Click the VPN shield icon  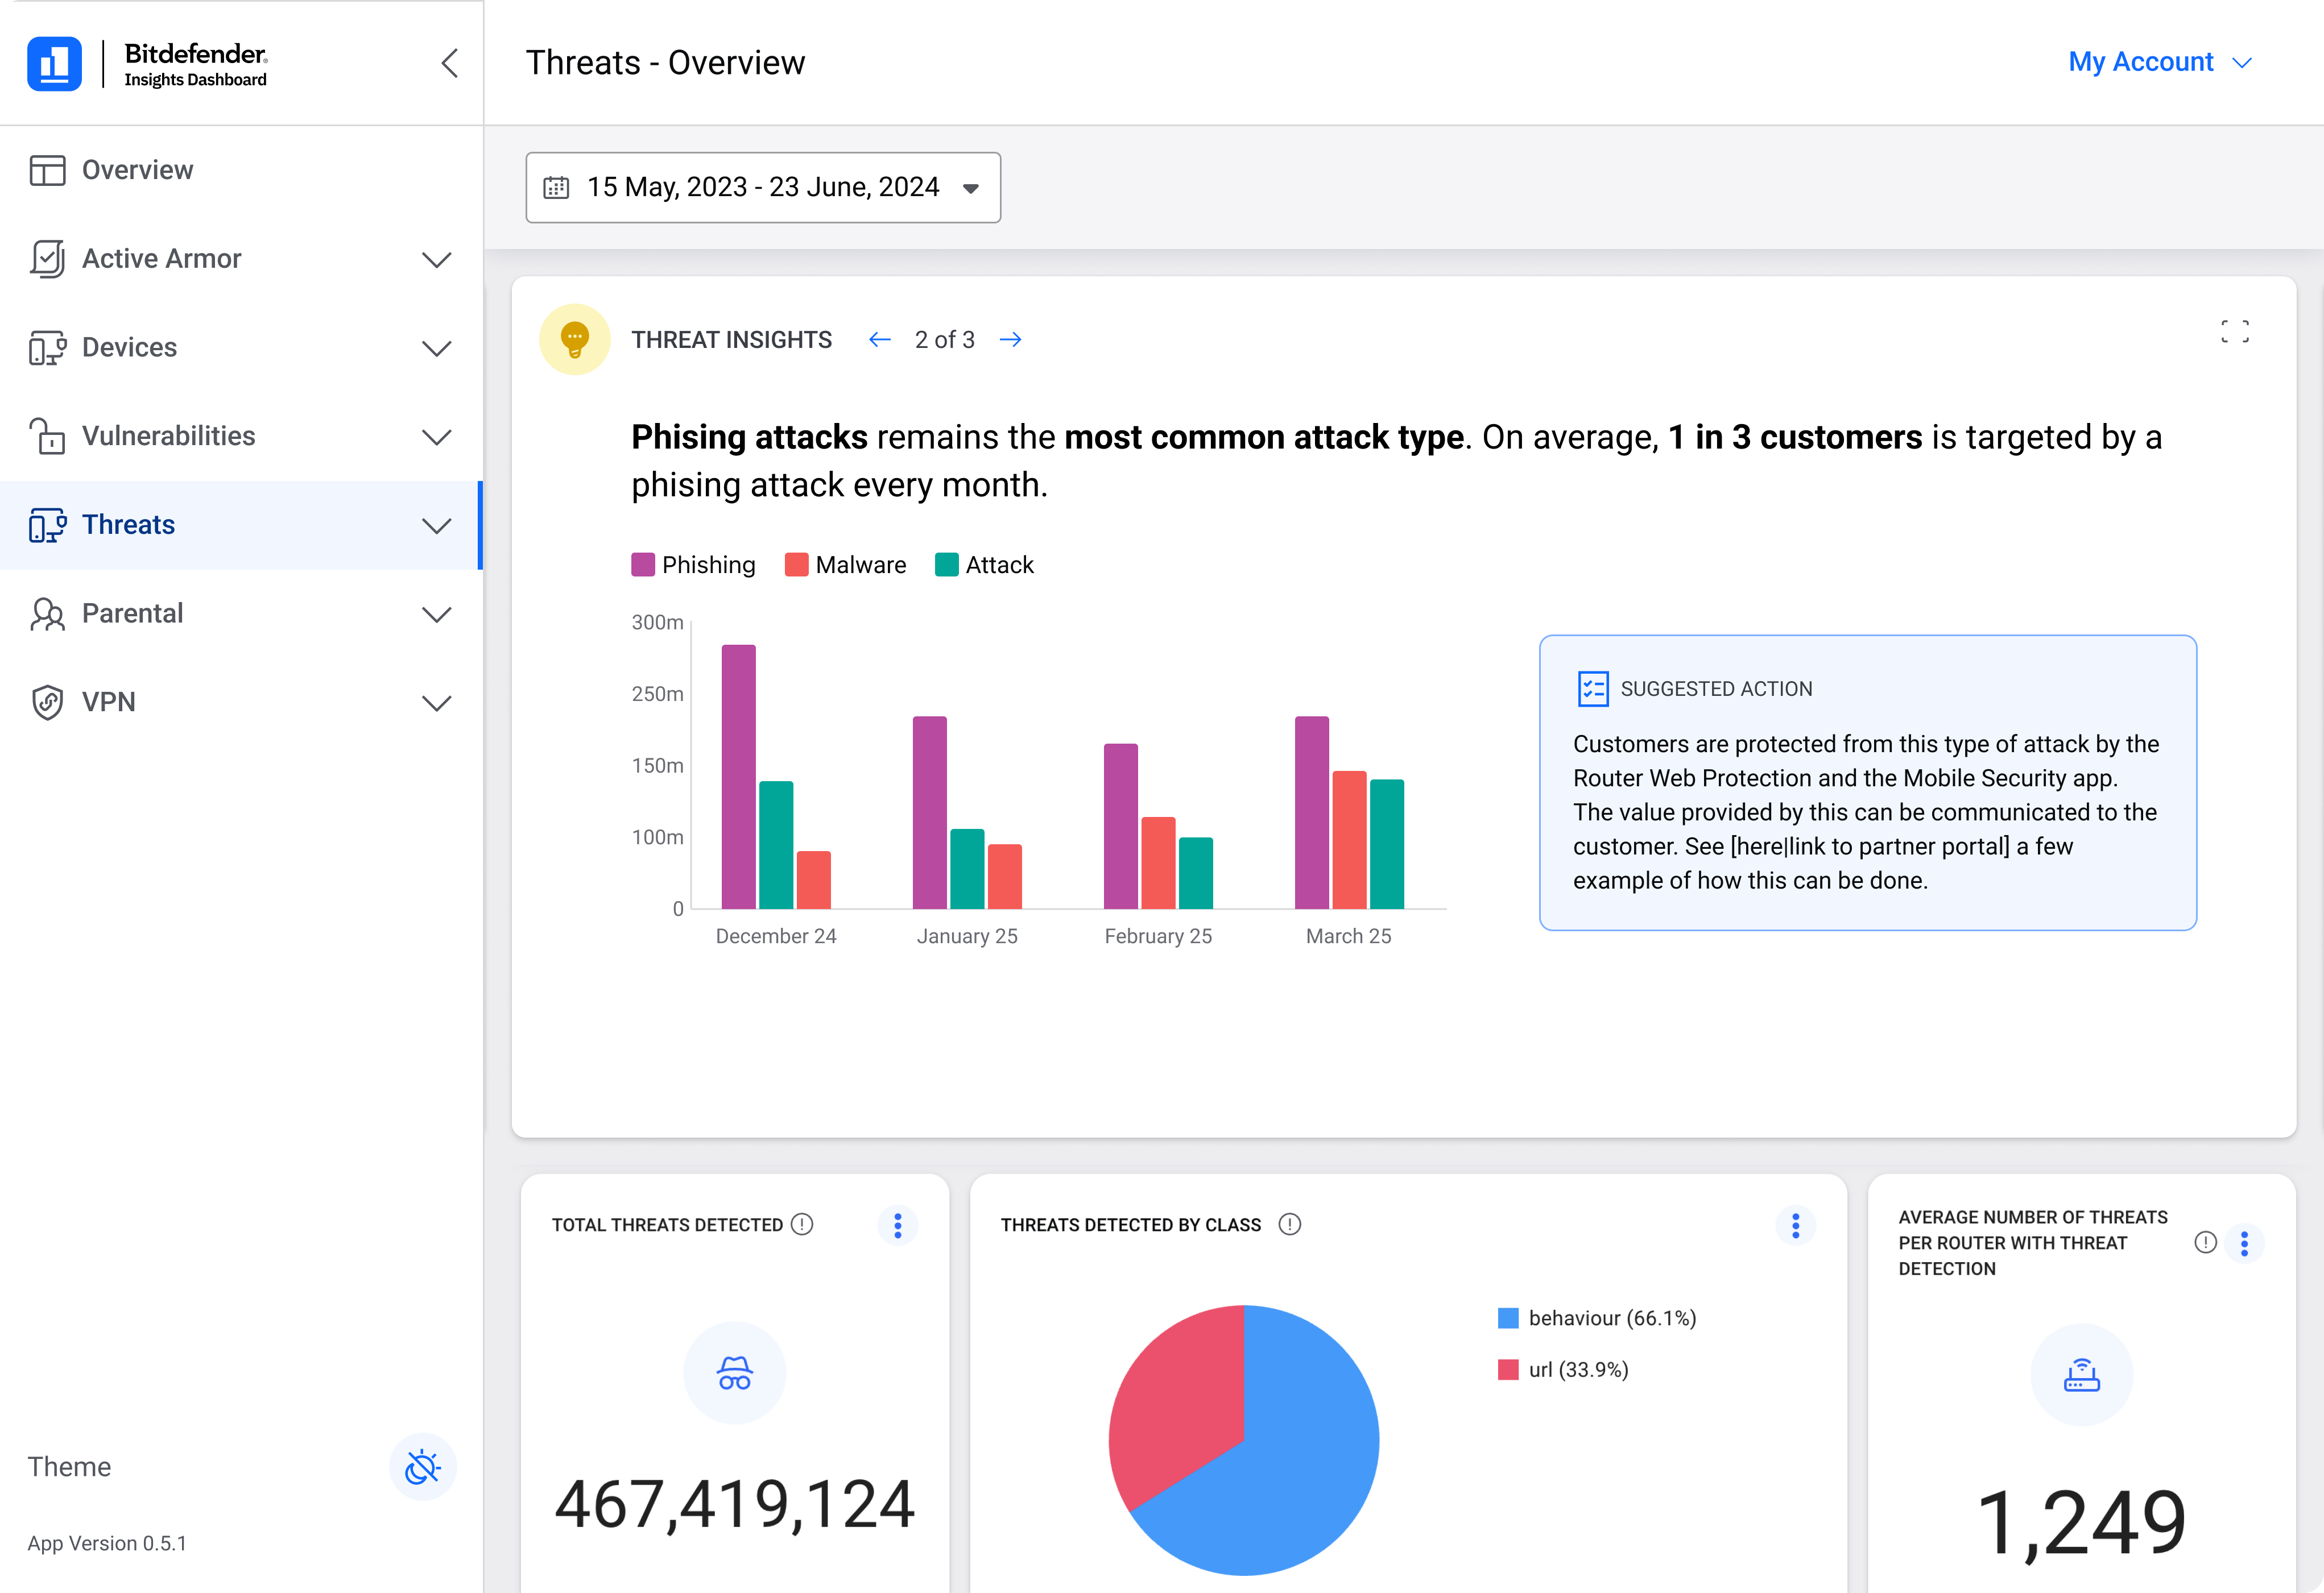[47, 703]
